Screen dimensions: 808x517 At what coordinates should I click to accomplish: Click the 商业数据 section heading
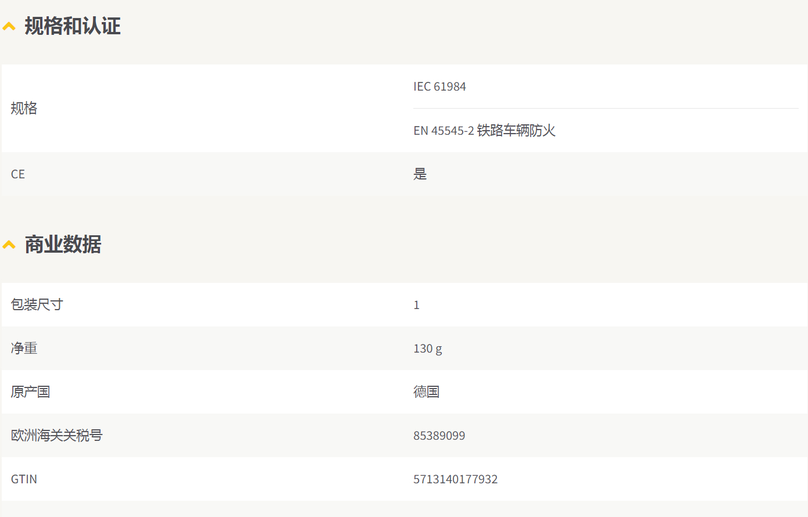(x=63, y=245)
